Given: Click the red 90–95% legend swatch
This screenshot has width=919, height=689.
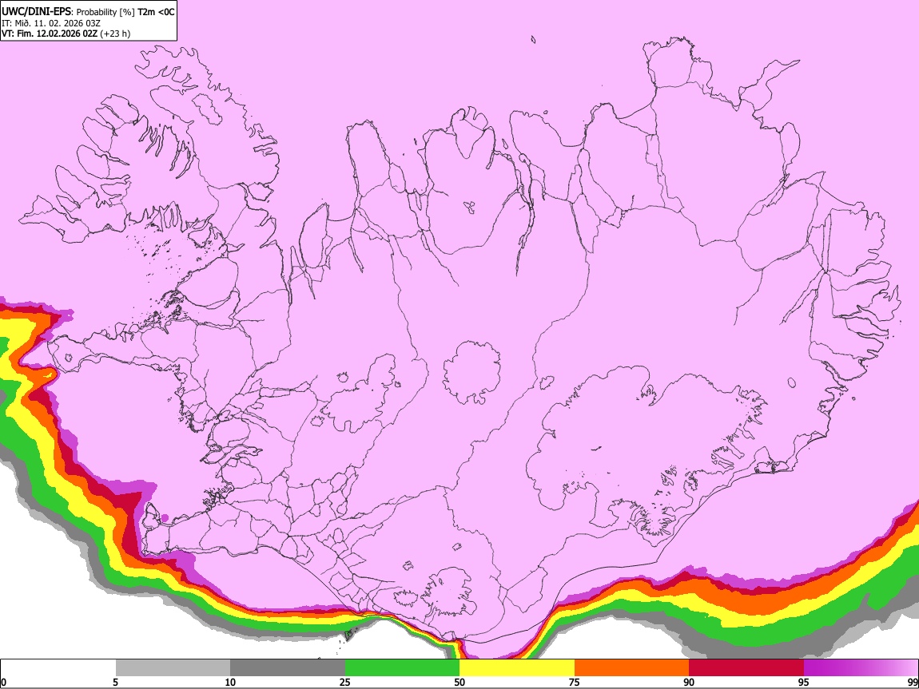Looking at the screenshot, I should tap(746, 668).
